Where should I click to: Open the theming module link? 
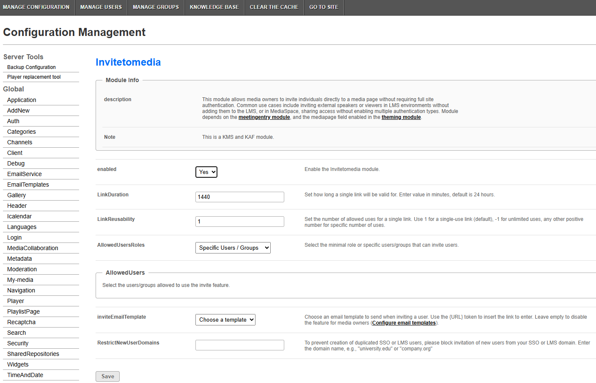[x=401, y=117]
